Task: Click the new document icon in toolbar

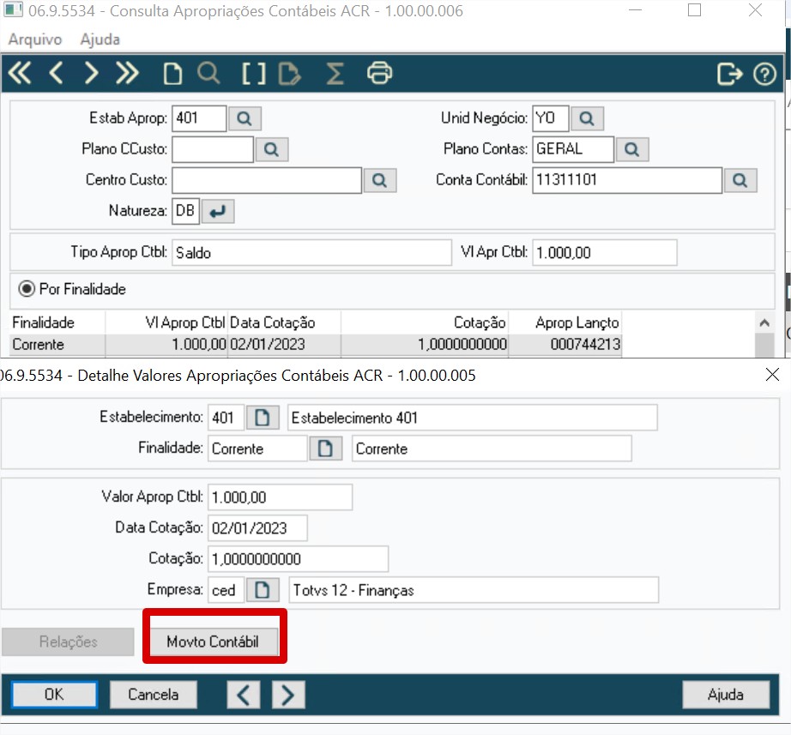Action: point(172,74)
